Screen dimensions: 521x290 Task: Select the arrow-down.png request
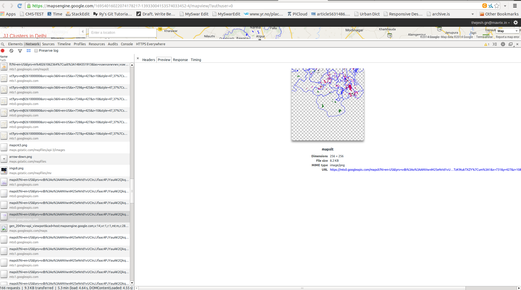[65, 159]
